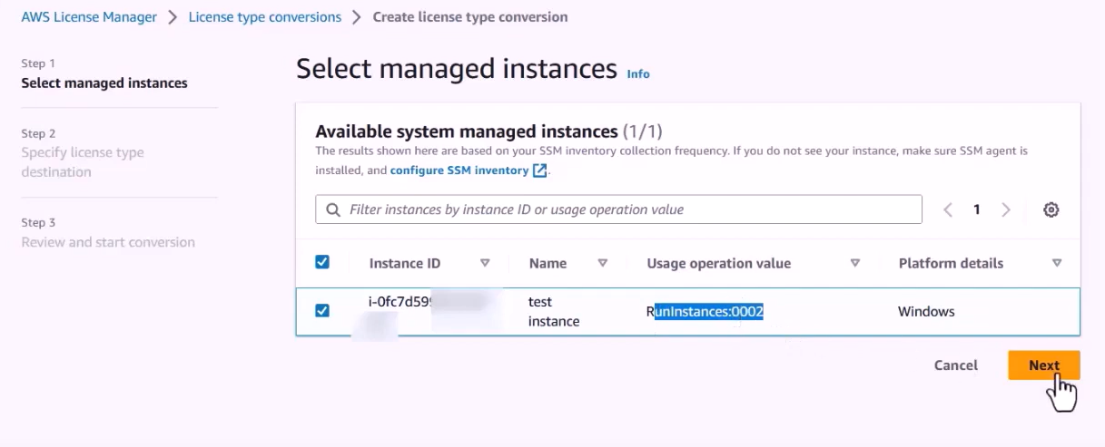Open configure SSM inventory link

pyautogui.click(x=459, y=170)
